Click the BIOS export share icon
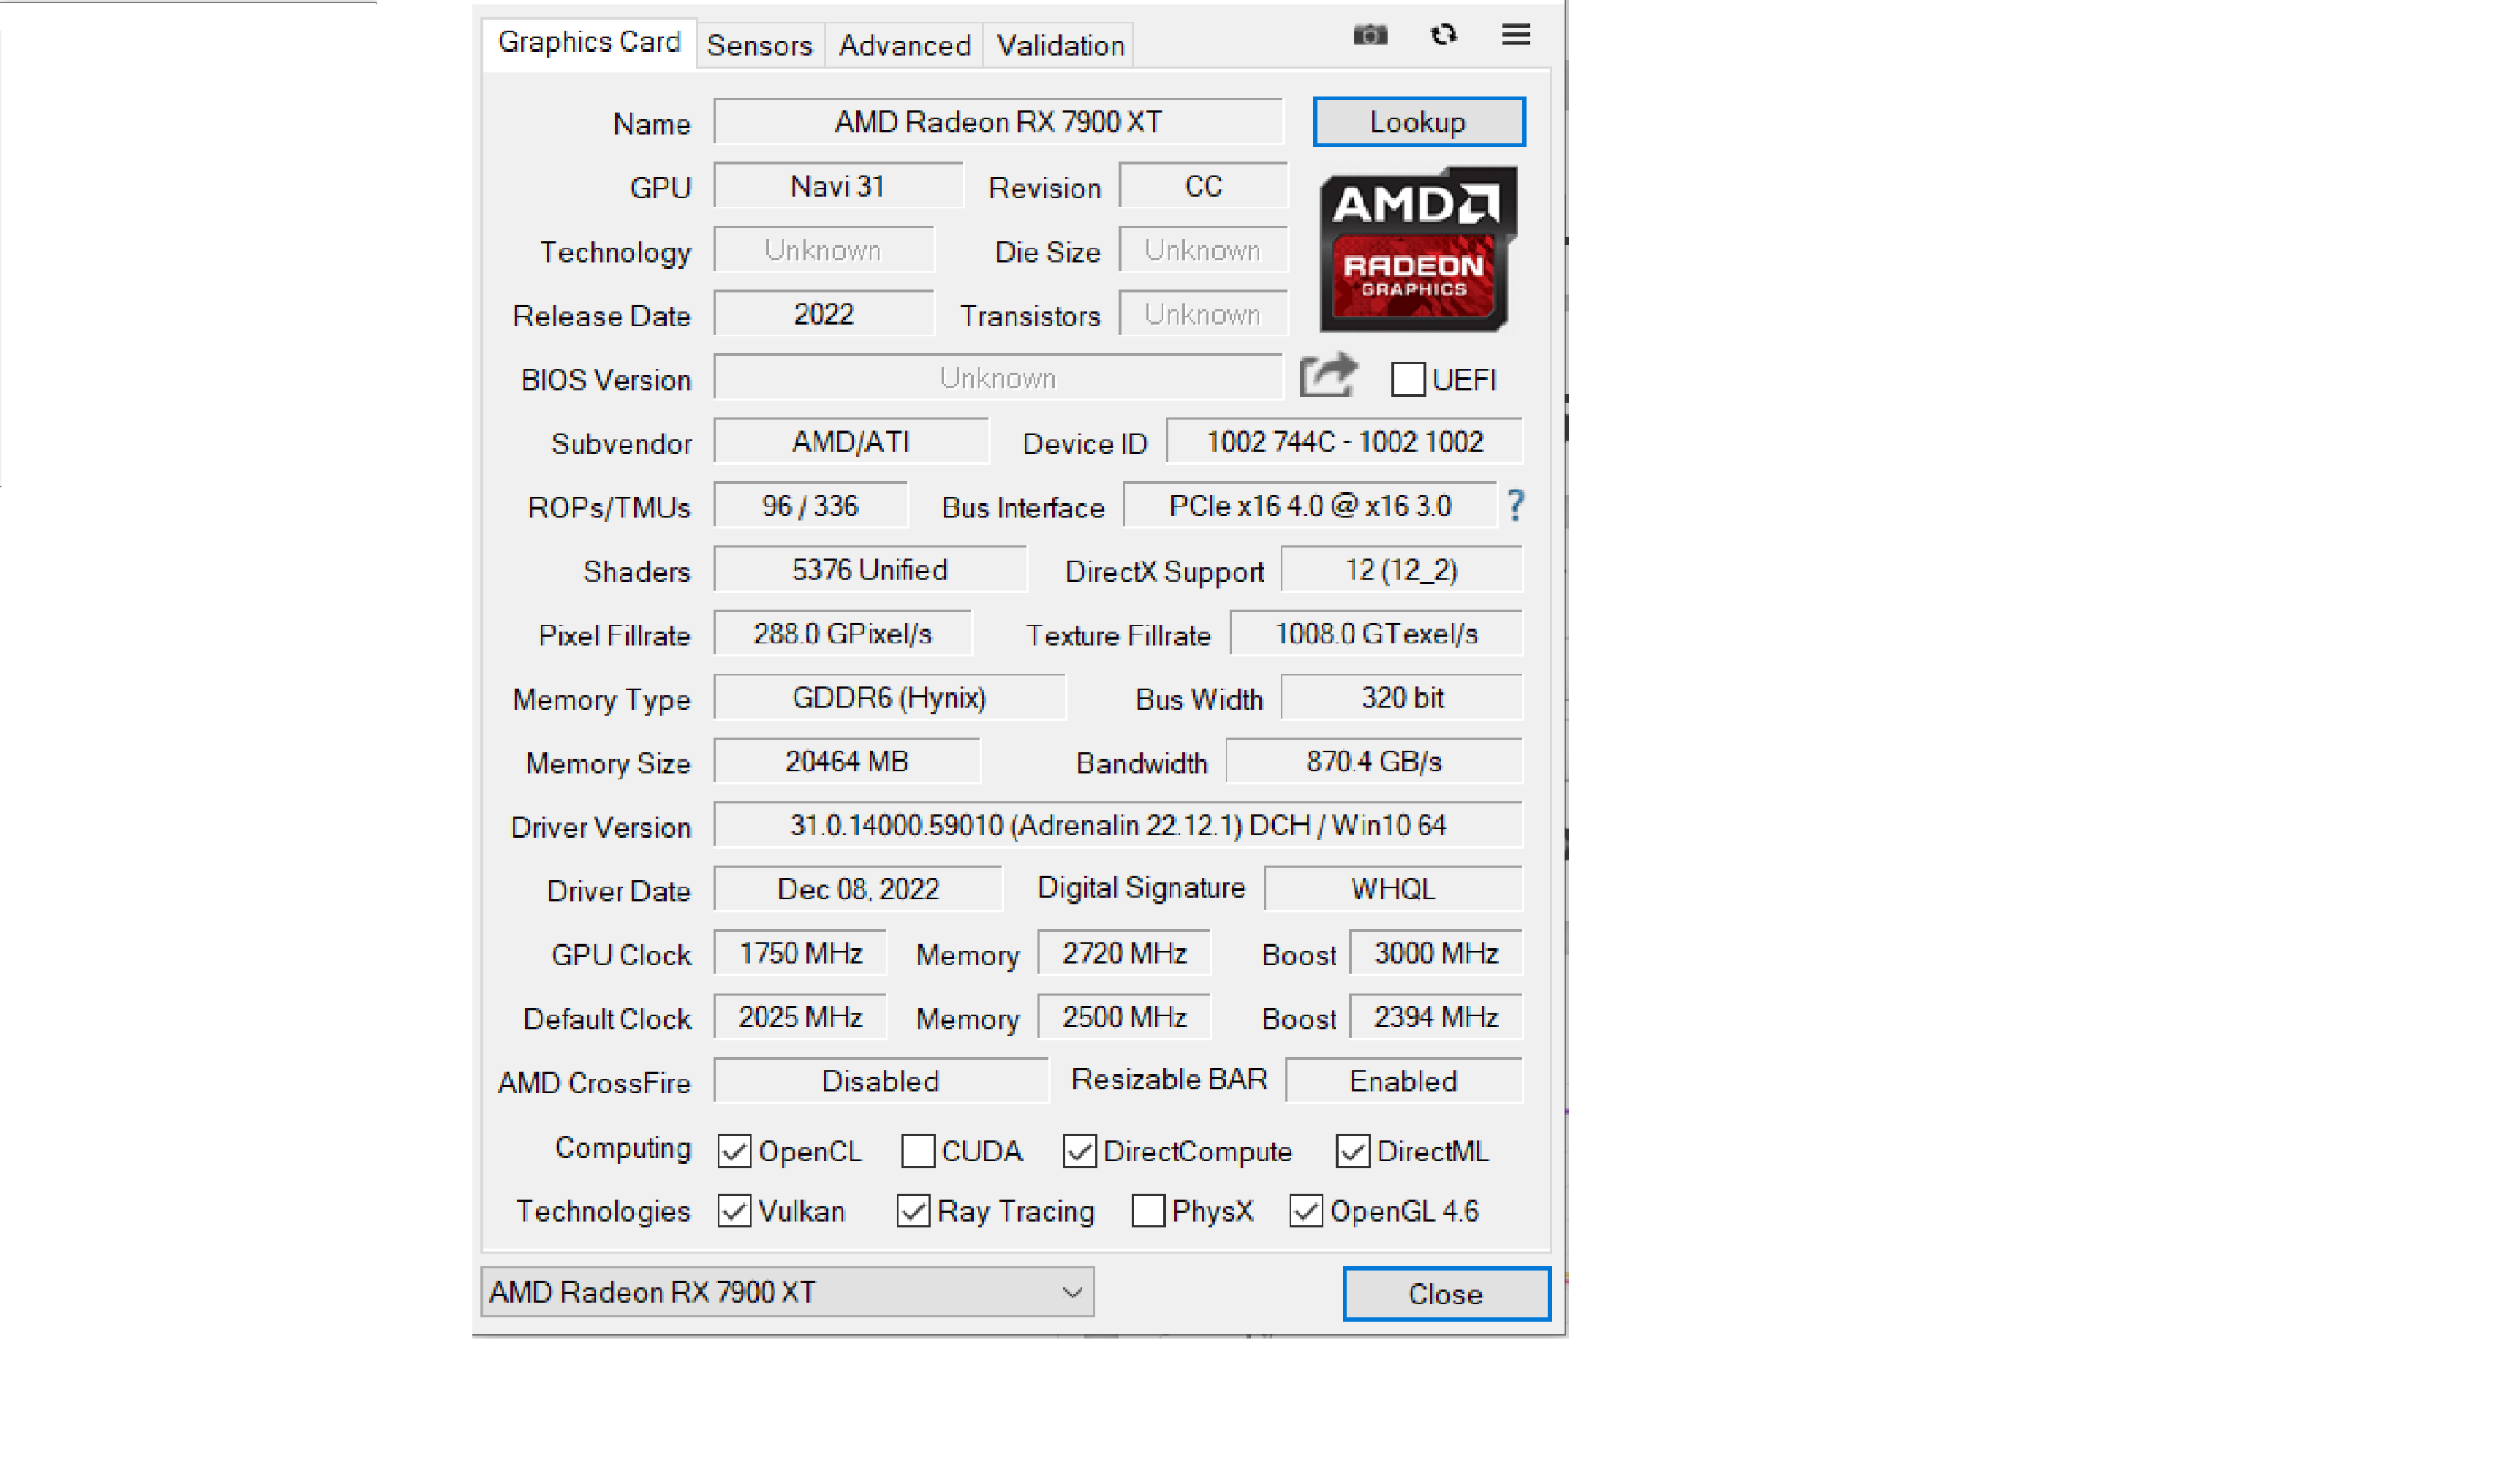The image size is (2515, 1484). pyautogui.click(x=1328, y=376)
